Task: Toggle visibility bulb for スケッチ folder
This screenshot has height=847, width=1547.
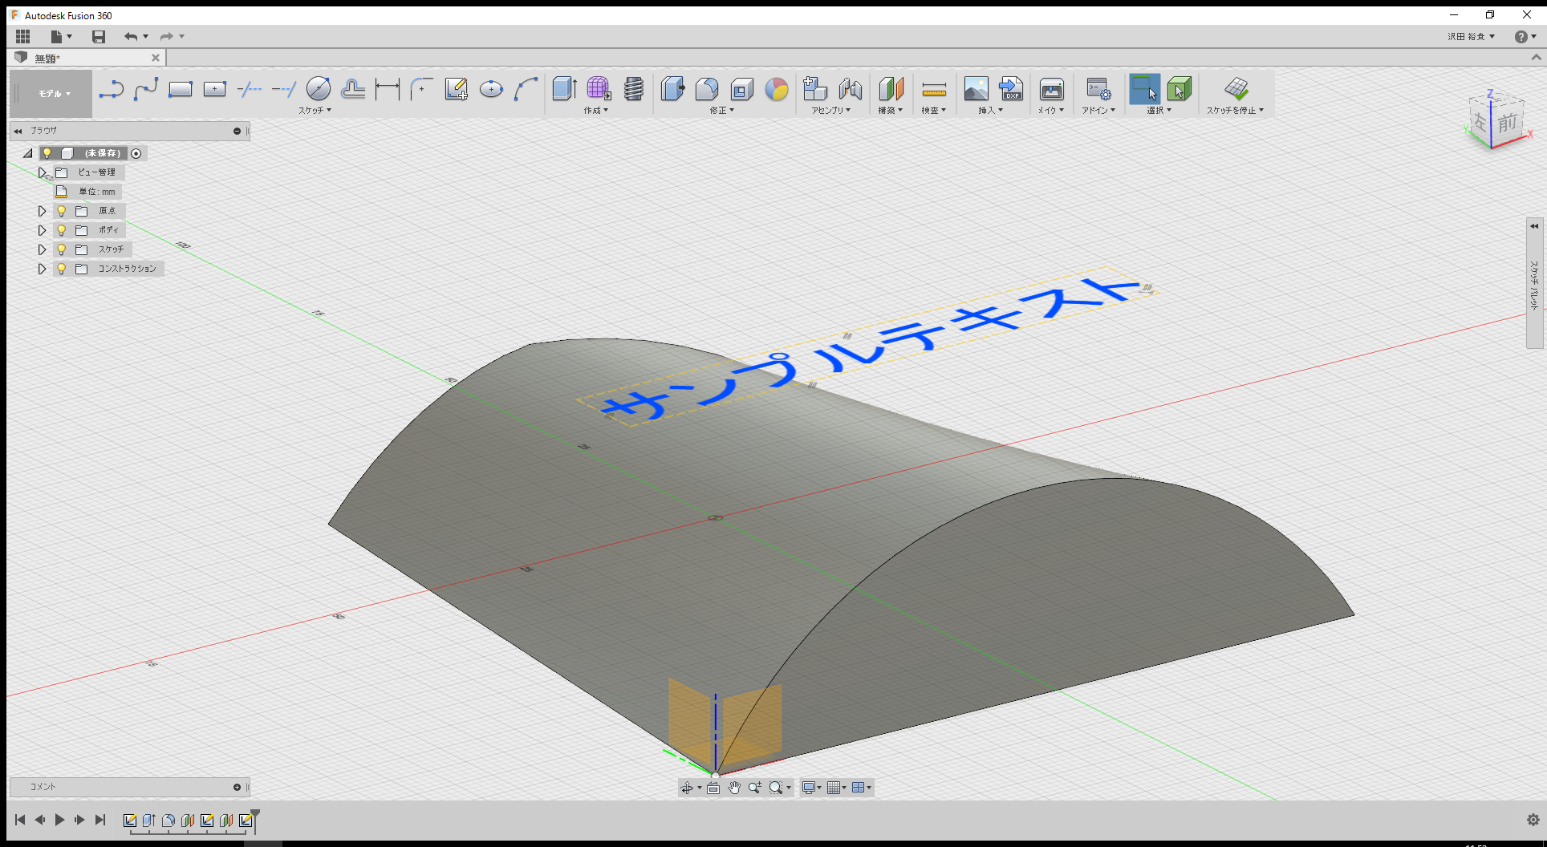Action: click(61, 249)
